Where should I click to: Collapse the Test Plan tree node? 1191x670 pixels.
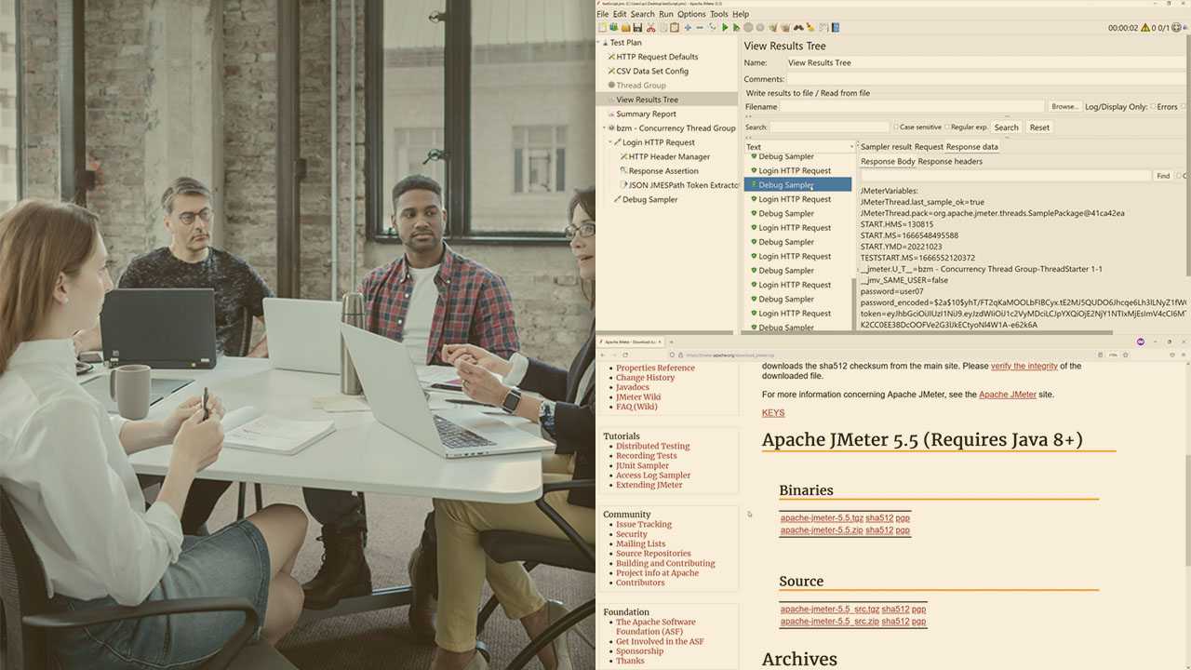pyautogui.click(x=604, y=43)
